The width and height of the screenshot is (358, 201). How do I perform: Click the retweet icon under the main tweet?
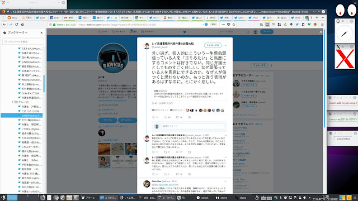coord(166,117)
